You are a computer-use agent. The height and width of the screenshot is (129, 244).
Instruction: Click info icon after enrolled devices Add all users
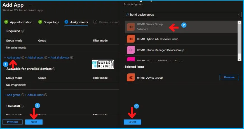point(46,95)
